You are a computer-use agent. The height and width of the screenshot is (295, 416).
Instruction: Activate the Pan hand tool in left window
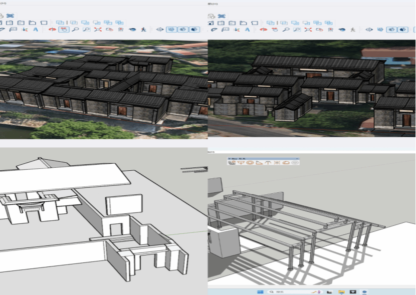point(64,30)
